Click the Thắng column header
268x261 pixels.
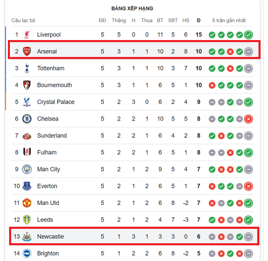[x=119, y=20]
